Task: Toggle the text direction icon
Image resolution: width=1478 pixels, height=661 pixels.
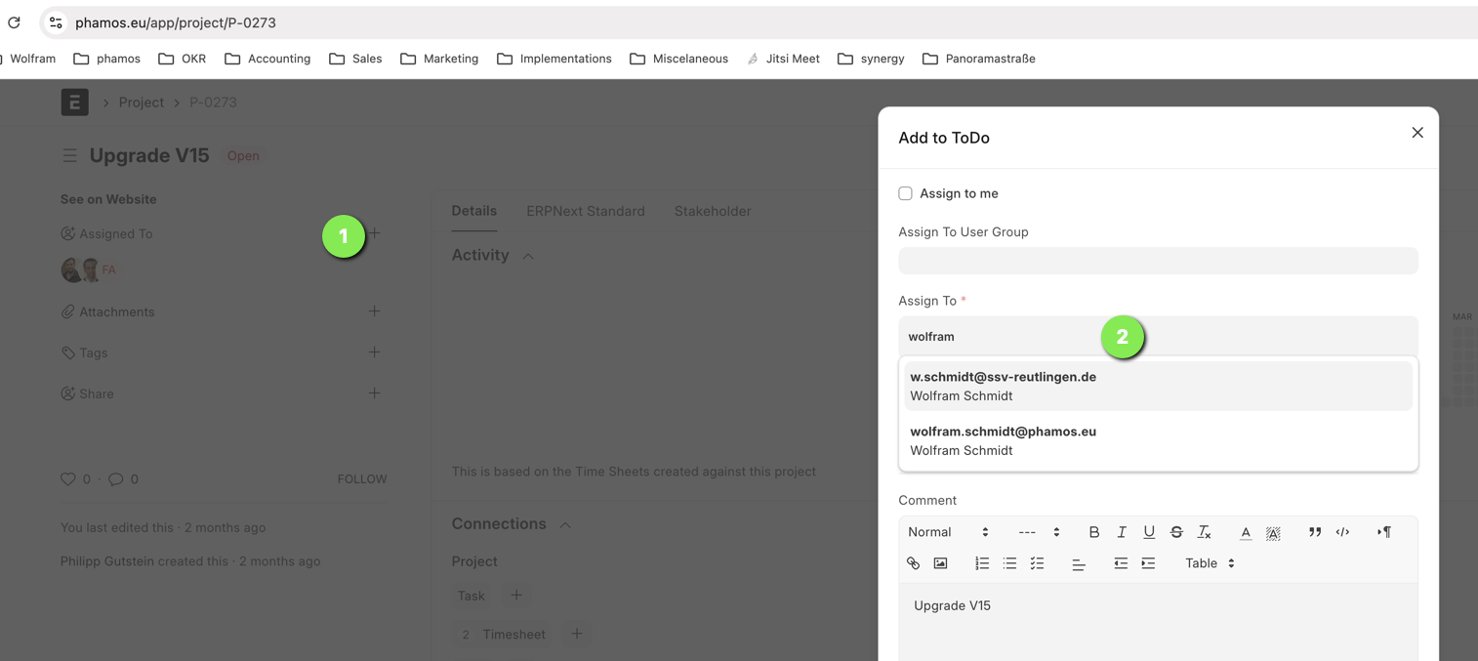Action: (1384, 532)
